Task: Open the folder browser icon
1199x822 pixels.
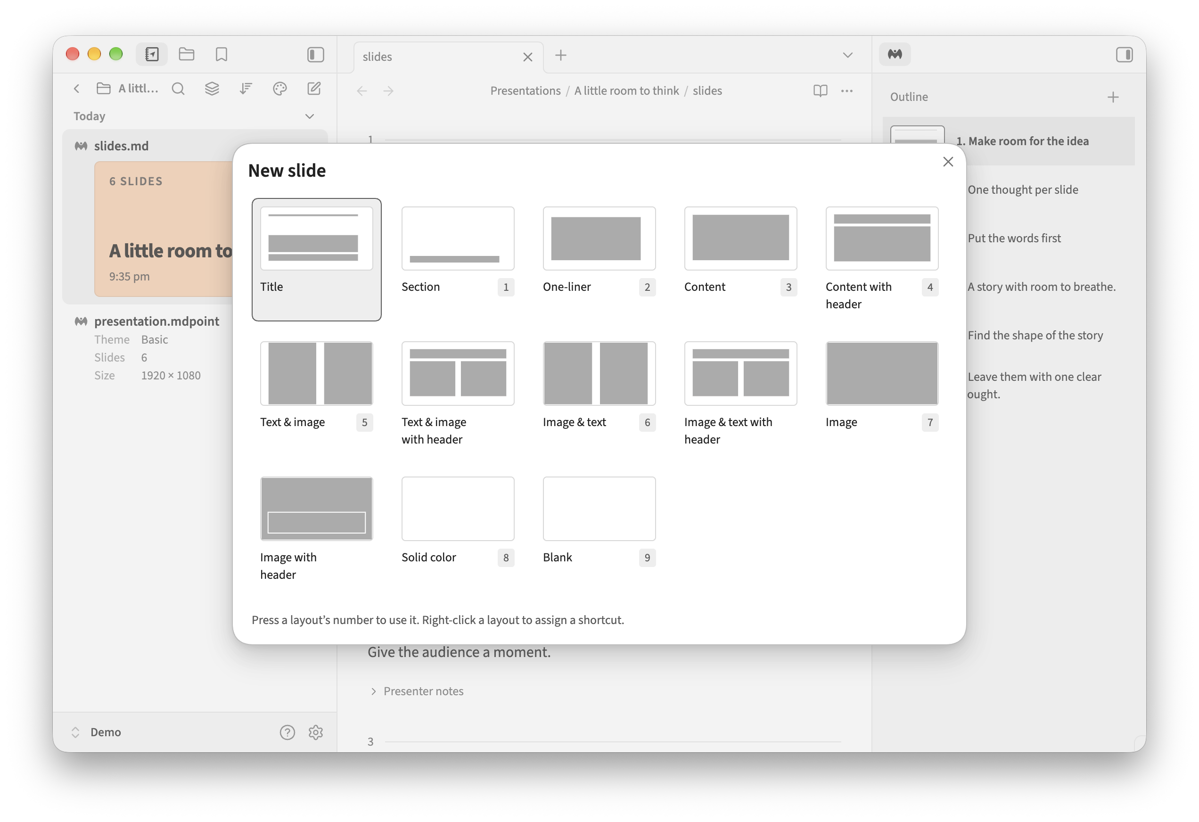Action: click(x=186, y=54)
